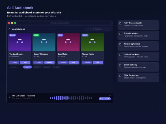Play the Sample for Atomic Habits
This screenshot has width=166, height=124.
point(87,63)
